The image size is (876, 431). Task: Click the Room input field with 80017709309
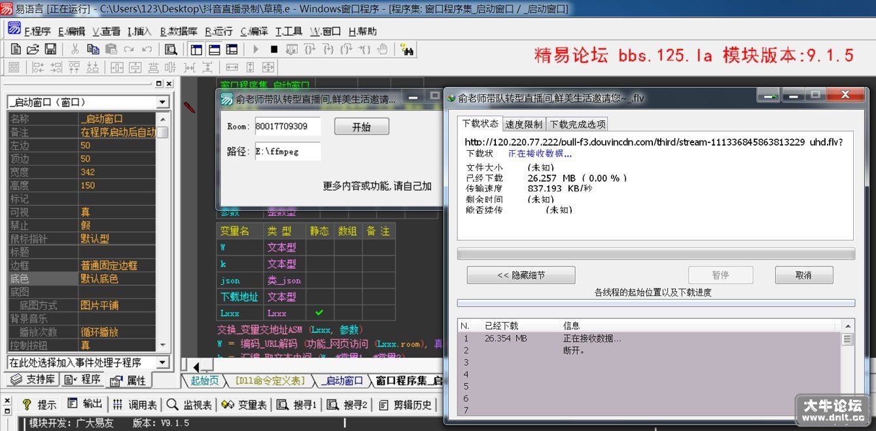pyautogui.click(x=287, y=125)
